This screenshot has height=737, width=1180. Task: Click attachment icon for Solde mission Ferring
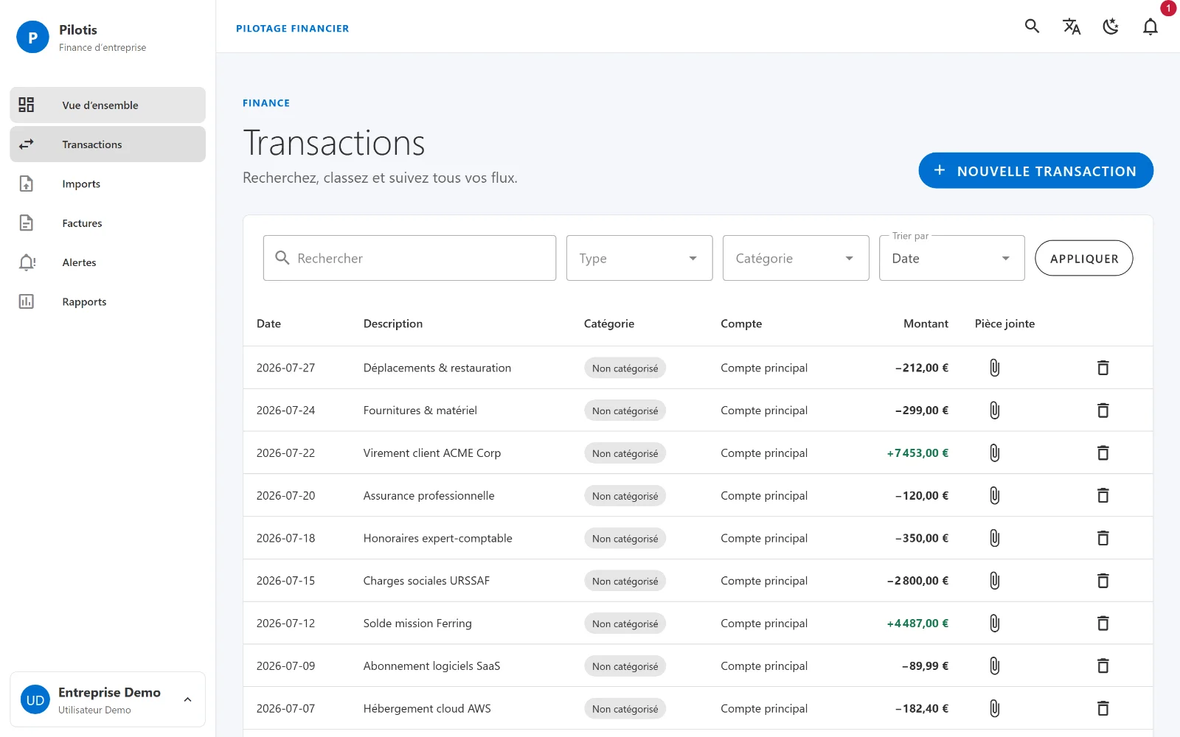[x=994, y=624]
